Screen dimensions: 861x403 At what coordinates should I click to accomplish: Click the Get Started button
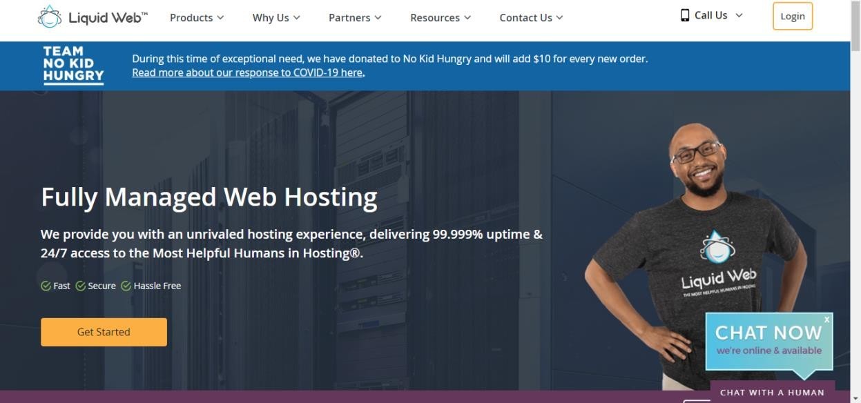[x=104, y=332]
